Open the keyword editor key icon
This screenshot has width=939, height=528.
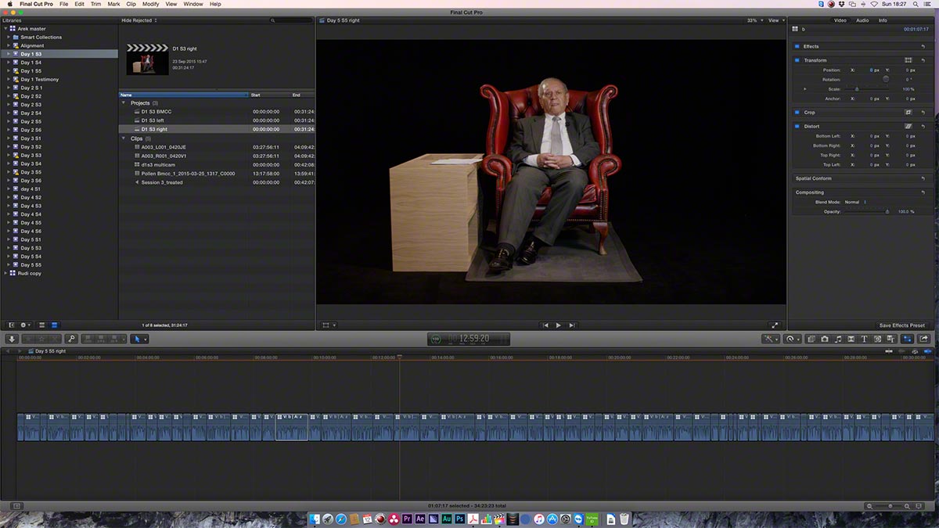(x=71, y=339)
